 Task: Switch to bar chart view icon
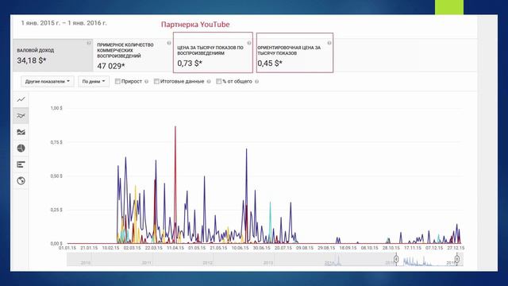pyautogui.click(x=21, y=164)
